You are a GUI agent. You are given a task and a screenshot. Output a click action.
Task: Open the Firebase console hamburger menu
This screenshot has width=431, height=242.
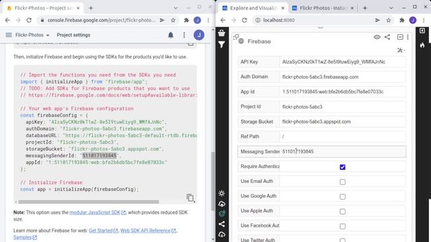click(9, 35)
